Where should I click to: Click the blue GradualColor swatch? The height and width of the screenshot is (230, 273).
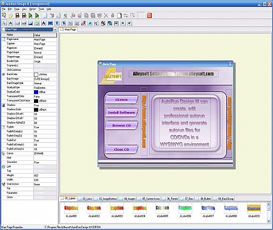(36, 92)
